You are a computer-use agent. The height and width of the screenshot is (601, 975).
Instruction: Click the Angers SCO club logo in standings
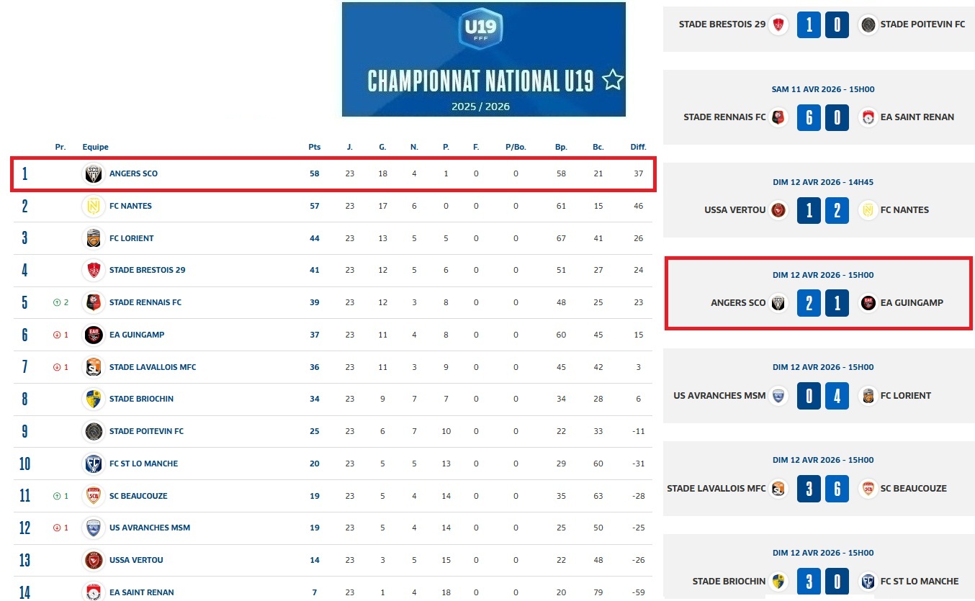click(x=93, y=173)
